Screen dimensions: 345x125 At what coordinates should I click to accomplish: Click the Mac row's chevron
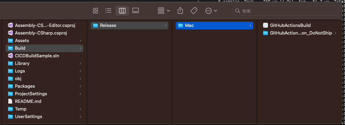pyautogui.click(x=250, y=26)
